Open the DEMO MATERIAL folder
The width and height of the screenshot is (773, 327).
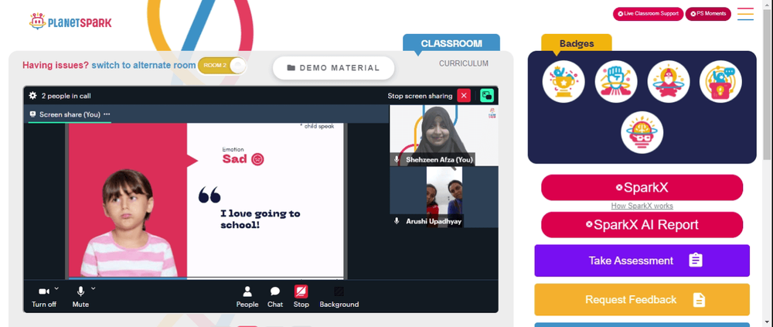pyautogui.click(x=334, y=68)
